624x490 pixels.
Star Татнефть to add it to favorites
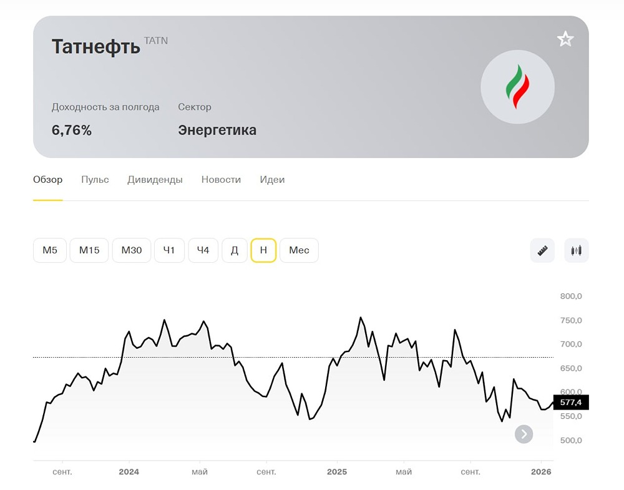click(x=565, y=39)
